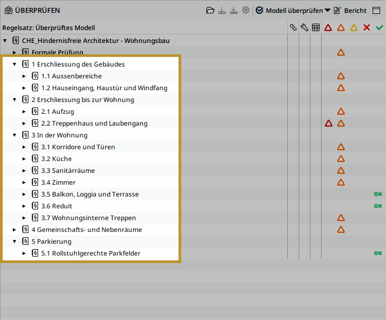Collapse 1 Erschliessung des Gebäudes
The width and height of the screenshot is (386, 320).
pos(14,64)
